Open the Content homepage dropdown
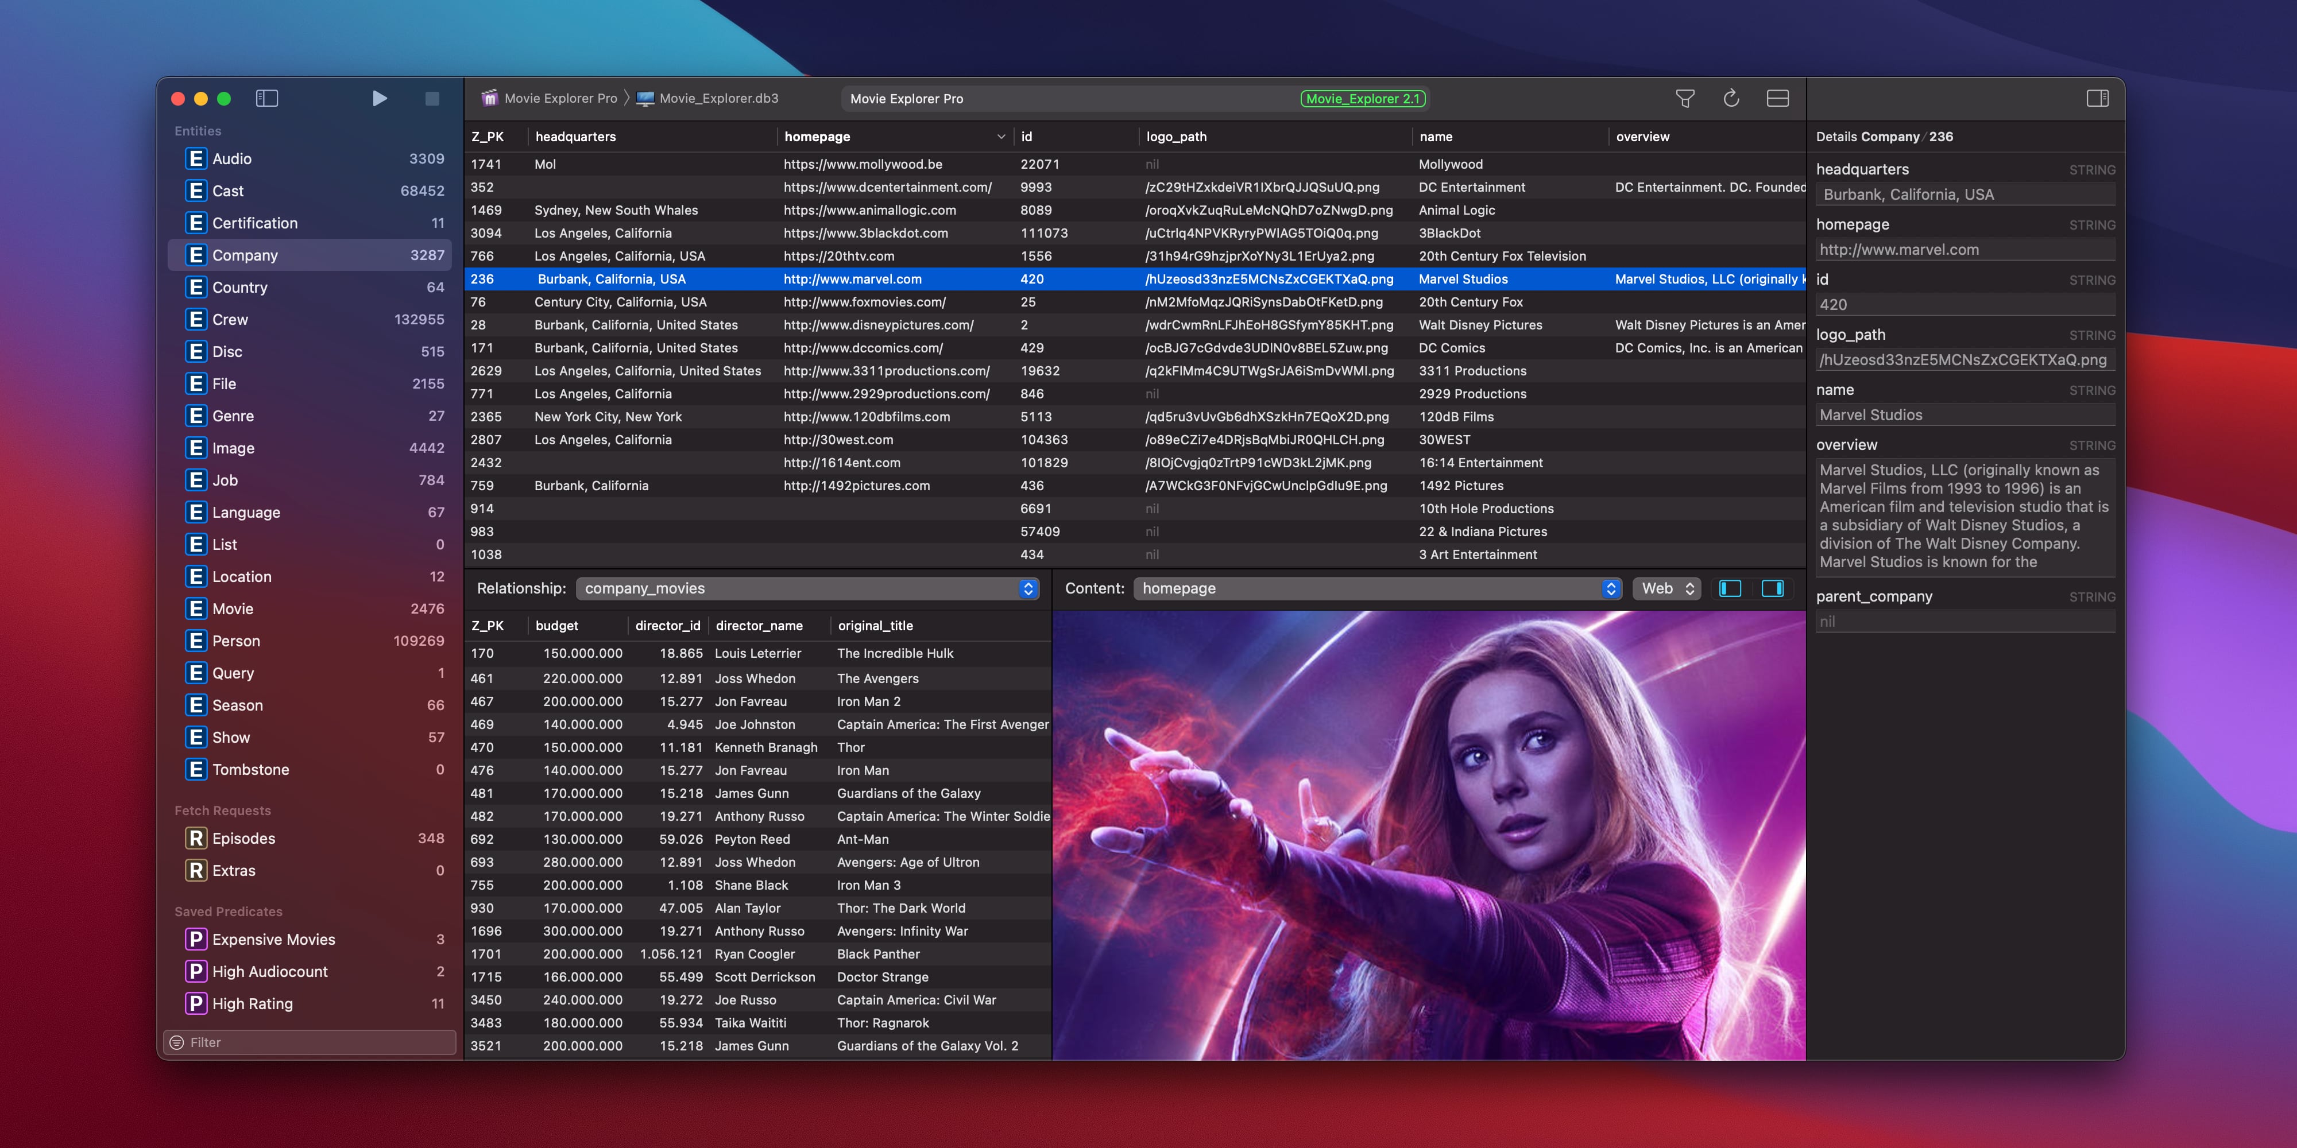This screenshot has width=2297, height=1148. [1377, 588]
